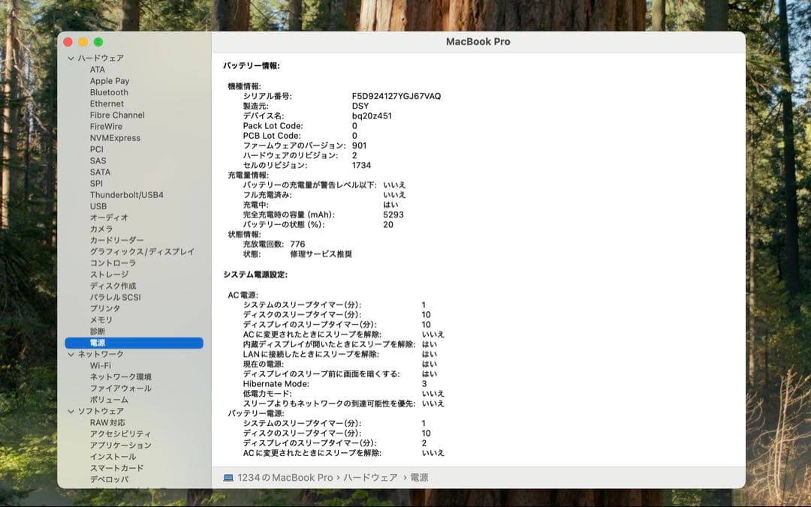This screenshot has height=507, width=811.
Task: Select PCI in the sidebar
Action: coord(97,149)
